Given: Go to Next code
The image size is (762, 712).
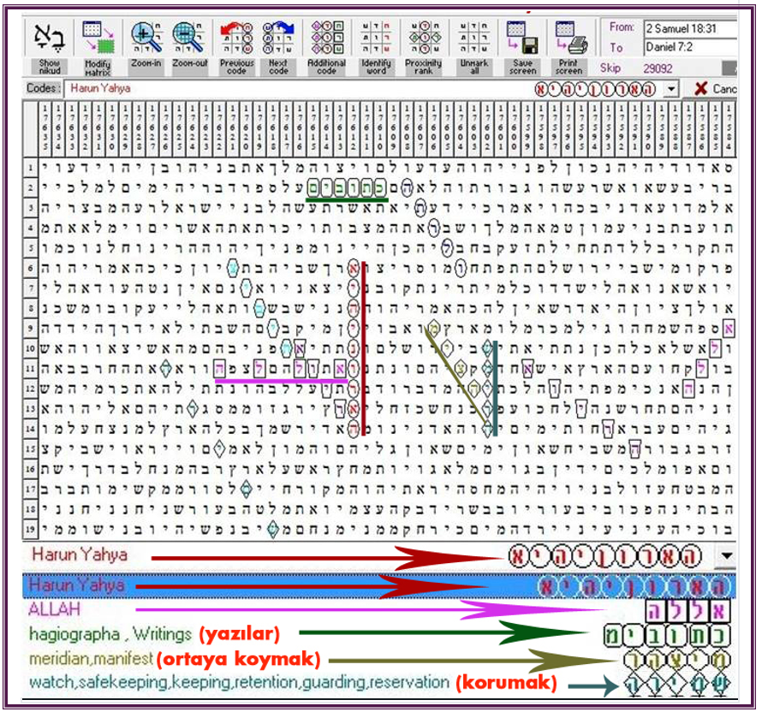Looking at the screenshot, I should tap(278, 38).
